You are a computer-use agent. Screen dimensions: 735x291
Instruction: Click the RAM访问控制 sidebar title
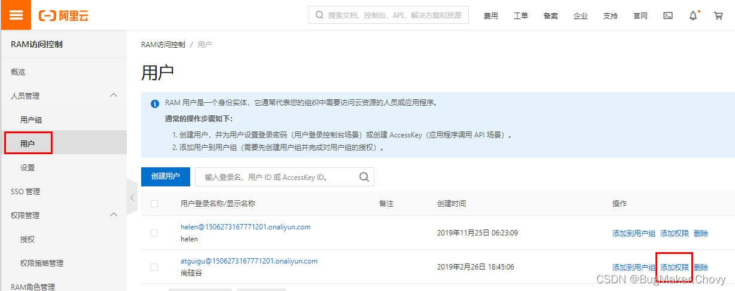point(36,44)
